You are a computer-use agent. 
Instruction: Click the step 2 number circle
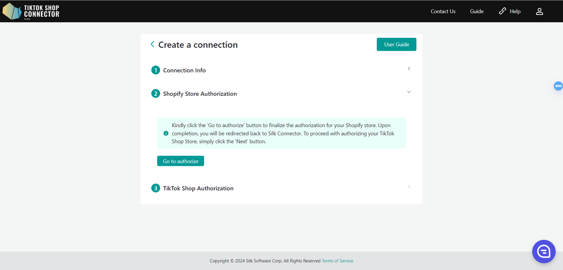coord(155,94)
